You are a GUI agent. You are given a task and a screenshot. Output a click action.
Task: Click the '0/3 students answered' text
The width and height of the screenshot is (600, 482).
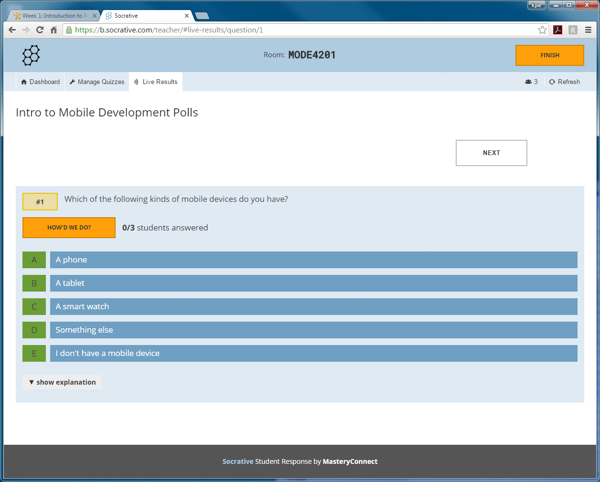(165, 228)
